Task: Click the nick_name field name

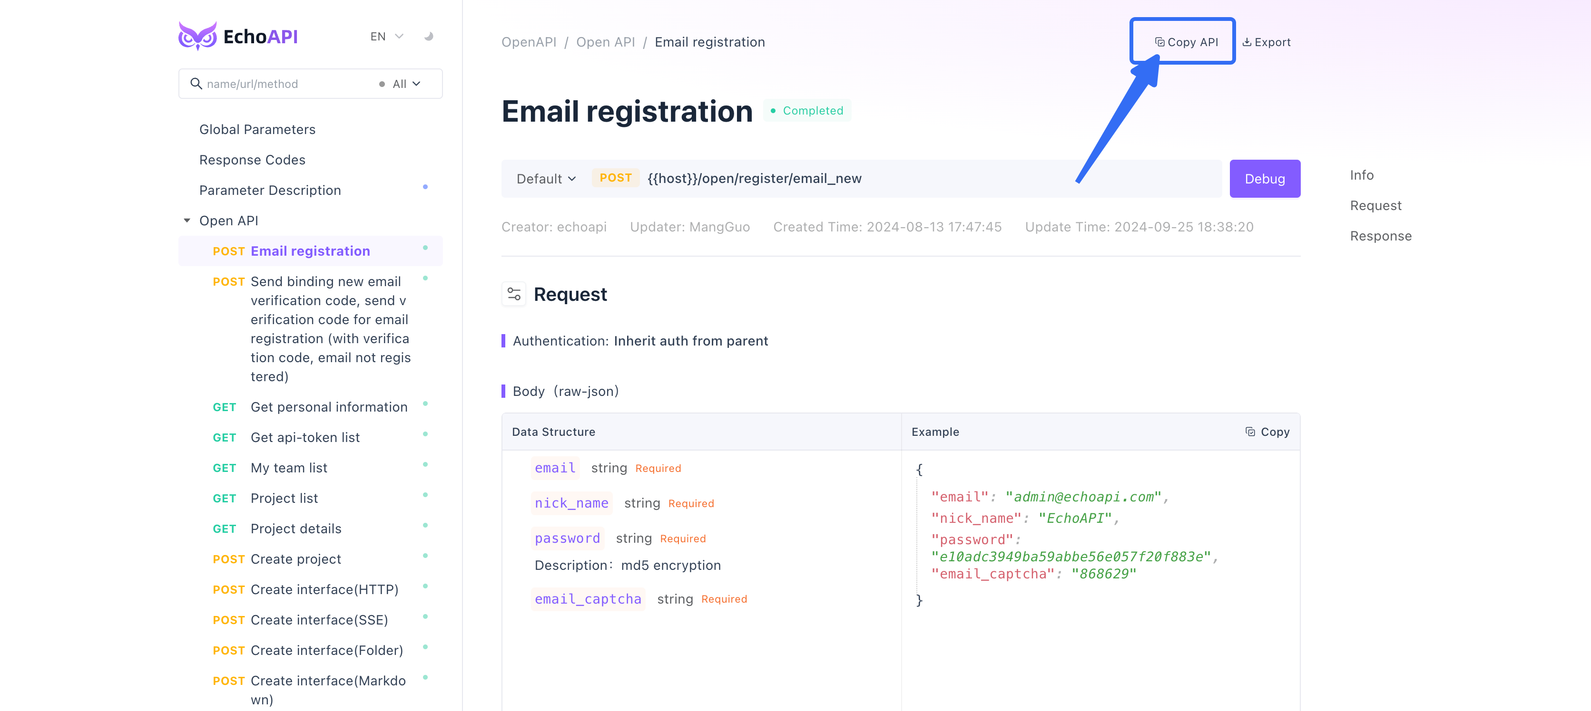Action: point(571,503)
